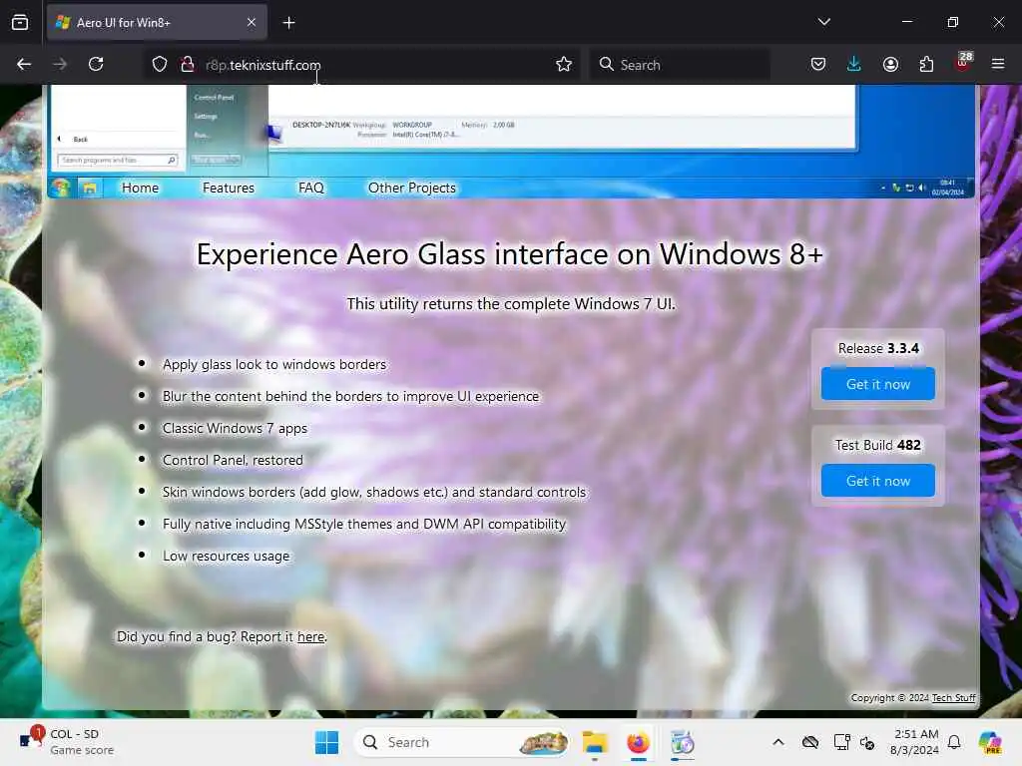
Task: Click the Windows 7 start orb on the page
Action: 61,188
